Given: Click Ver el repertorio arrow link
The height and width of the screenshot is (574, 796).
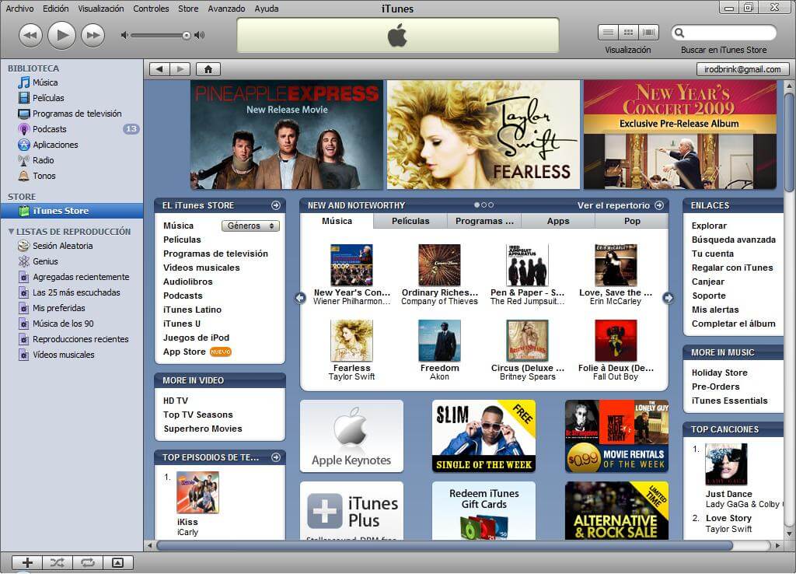Looking at the screenshot, I should point(659,205).
